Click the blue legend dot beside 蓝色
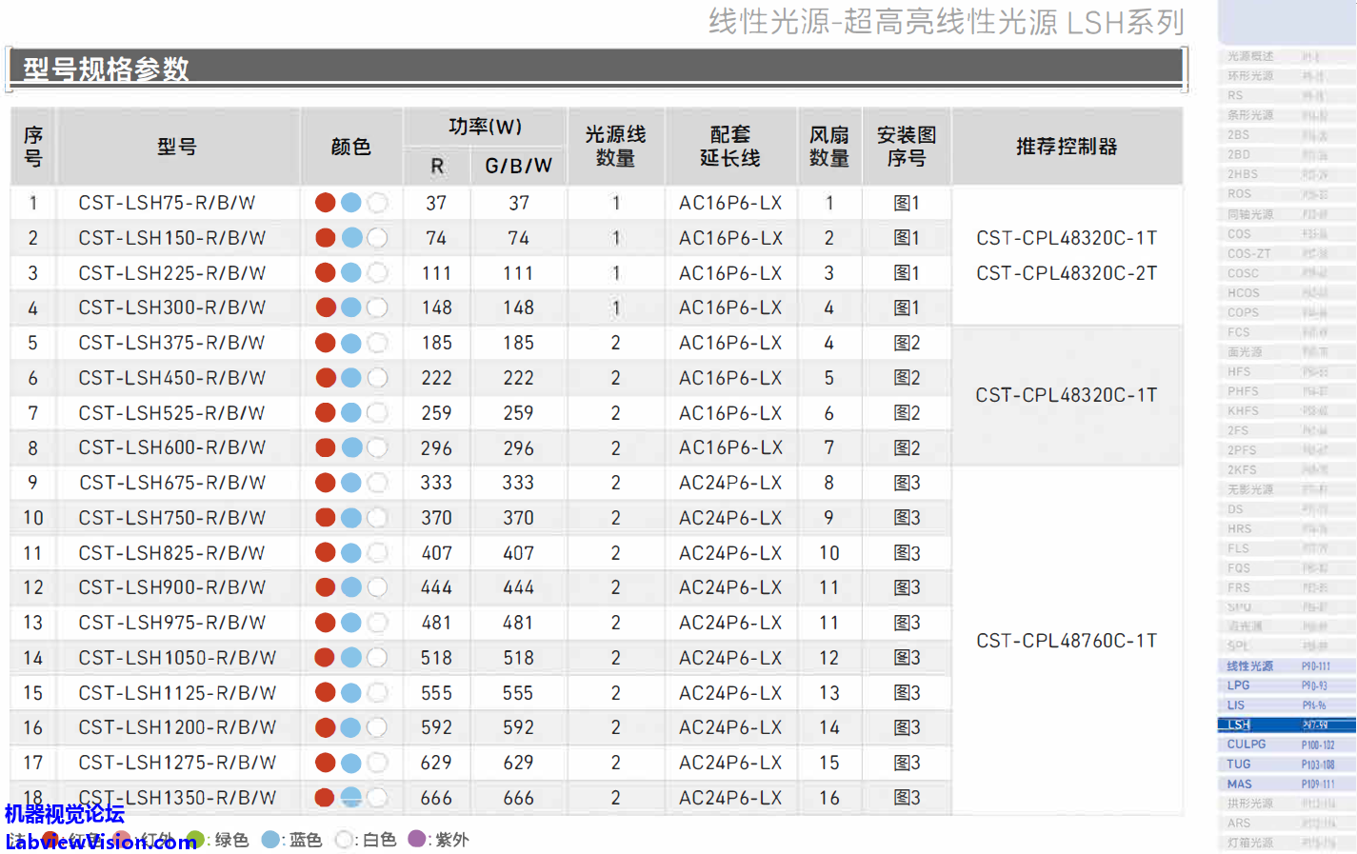Viewport: 1357px width, 854px height. [x=270, y=840]
